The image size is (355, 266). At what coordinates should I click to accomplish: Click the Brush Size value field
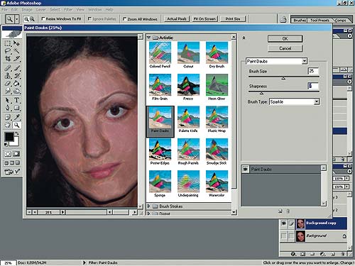click(313, 71)
